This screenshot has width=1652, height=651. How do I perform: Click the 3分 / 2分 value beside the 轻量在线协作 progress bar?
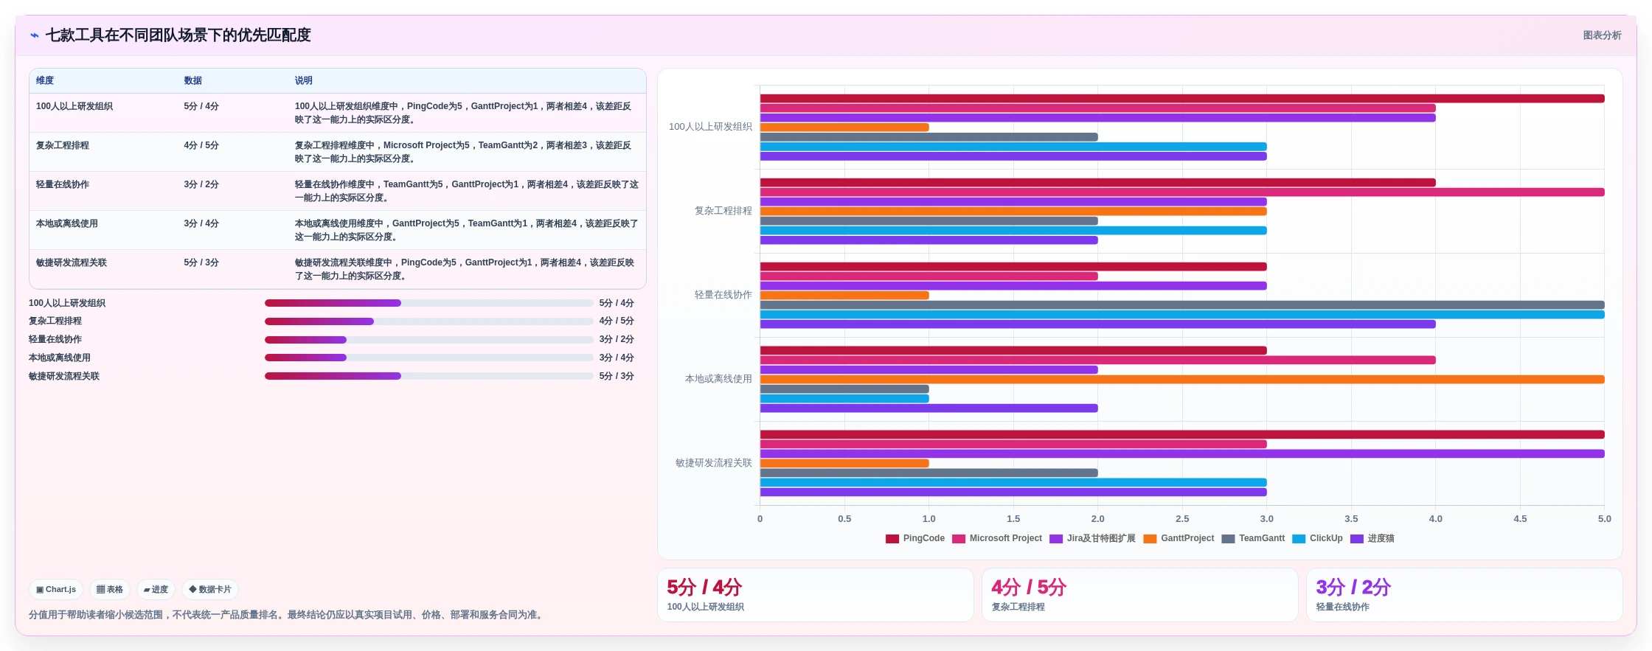617,340
